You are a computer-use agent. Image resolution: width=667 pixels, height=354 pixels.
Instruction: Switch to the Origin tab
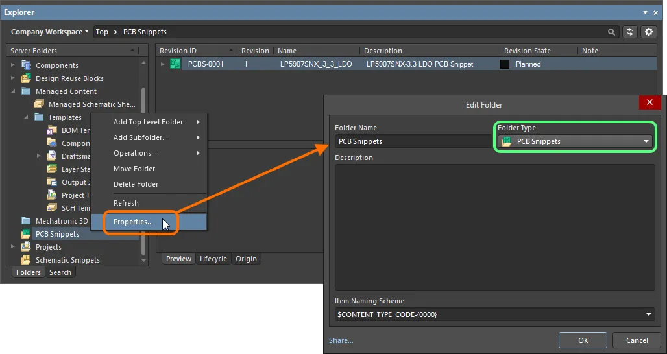click(247, 259)
